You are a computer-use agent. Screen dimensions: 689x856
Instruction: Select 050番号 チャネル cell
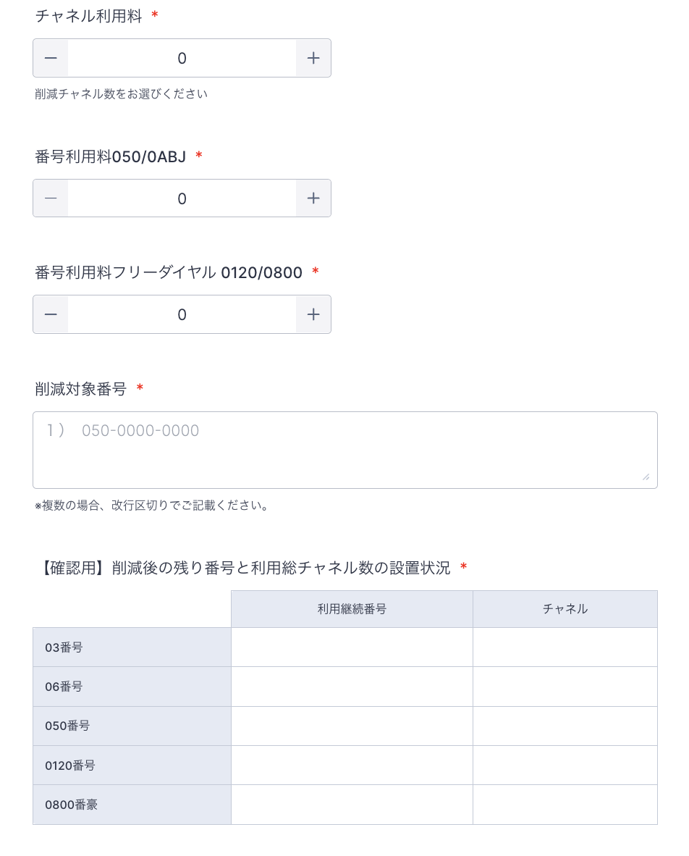[565, 726]
